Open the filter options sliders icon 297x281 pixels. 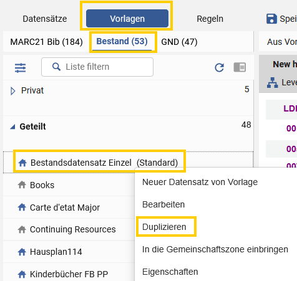pyautogui.click(x=20, y=68)
